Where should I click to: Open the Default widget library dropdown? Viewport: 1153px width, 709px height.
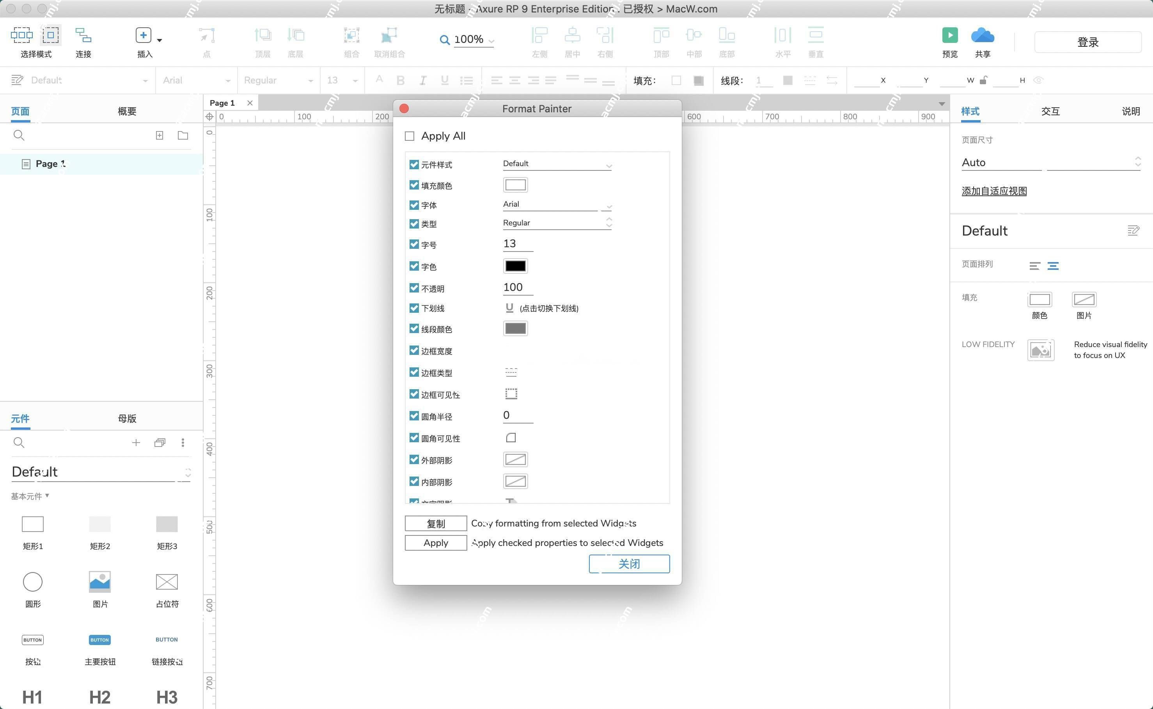coord(101,472)
